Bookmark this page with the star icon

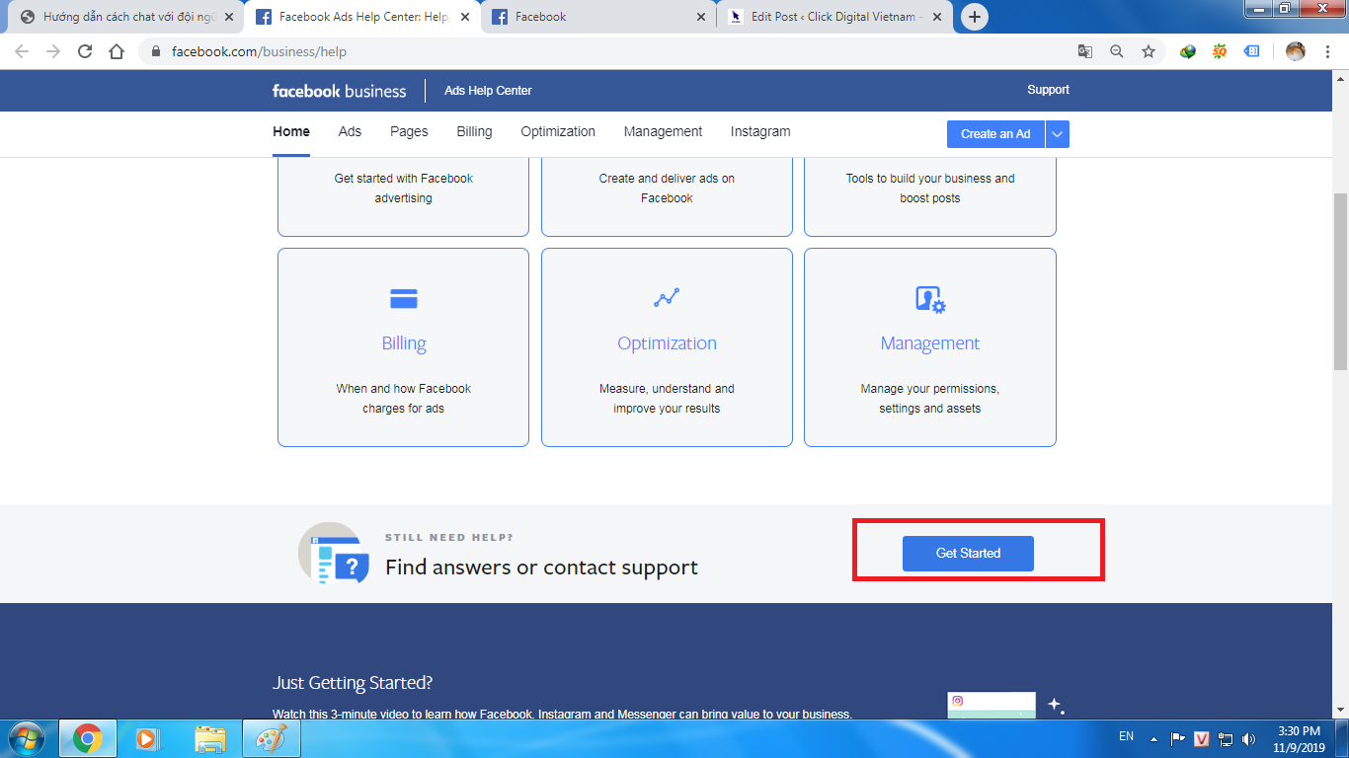pyautogui.click(x=1149, y=51)
